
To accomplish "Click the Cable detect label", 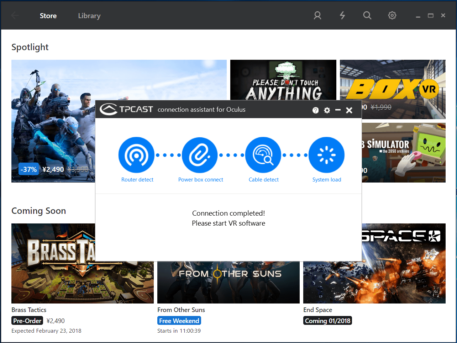I will [264, 180].
